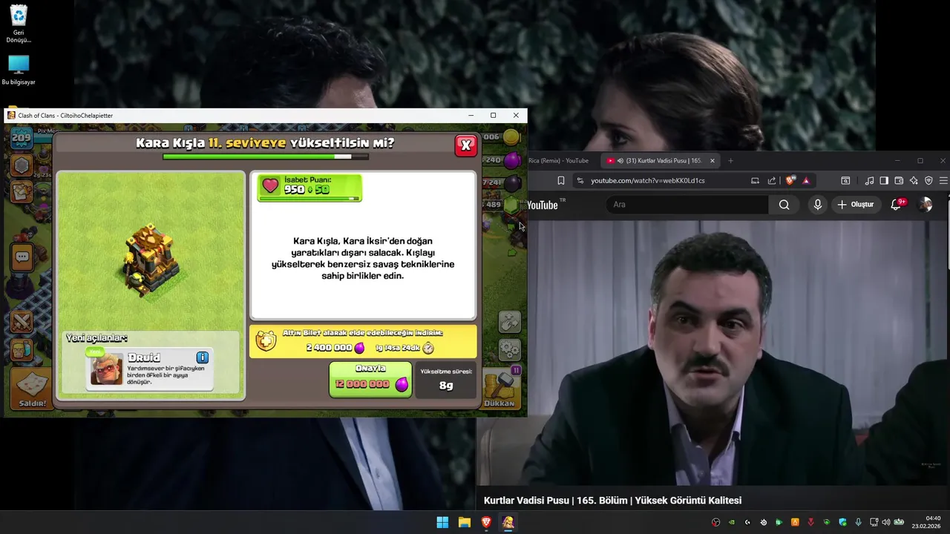Open the notes scroll icon in game sidebar

point(22,191)
